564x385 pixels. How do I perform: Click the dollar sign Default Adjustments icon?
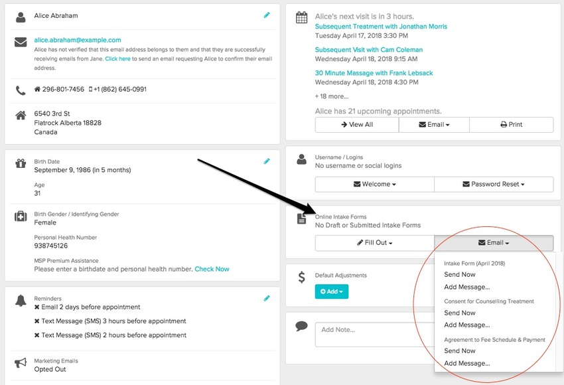pos(302,277)
